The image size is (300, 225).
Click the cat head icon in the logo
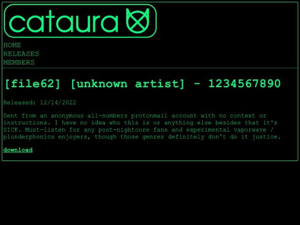pyautogui.click(x=137, y=21)
